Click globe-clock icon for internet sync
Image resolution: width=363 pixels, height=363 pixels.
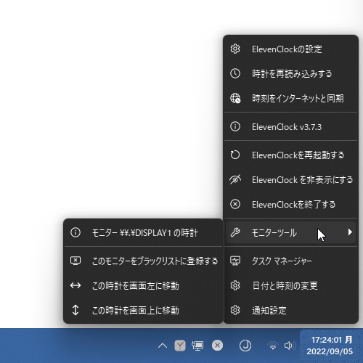(x=235, y=98)
